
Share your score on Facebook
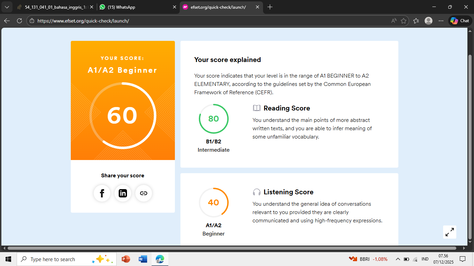coord(102,193)
